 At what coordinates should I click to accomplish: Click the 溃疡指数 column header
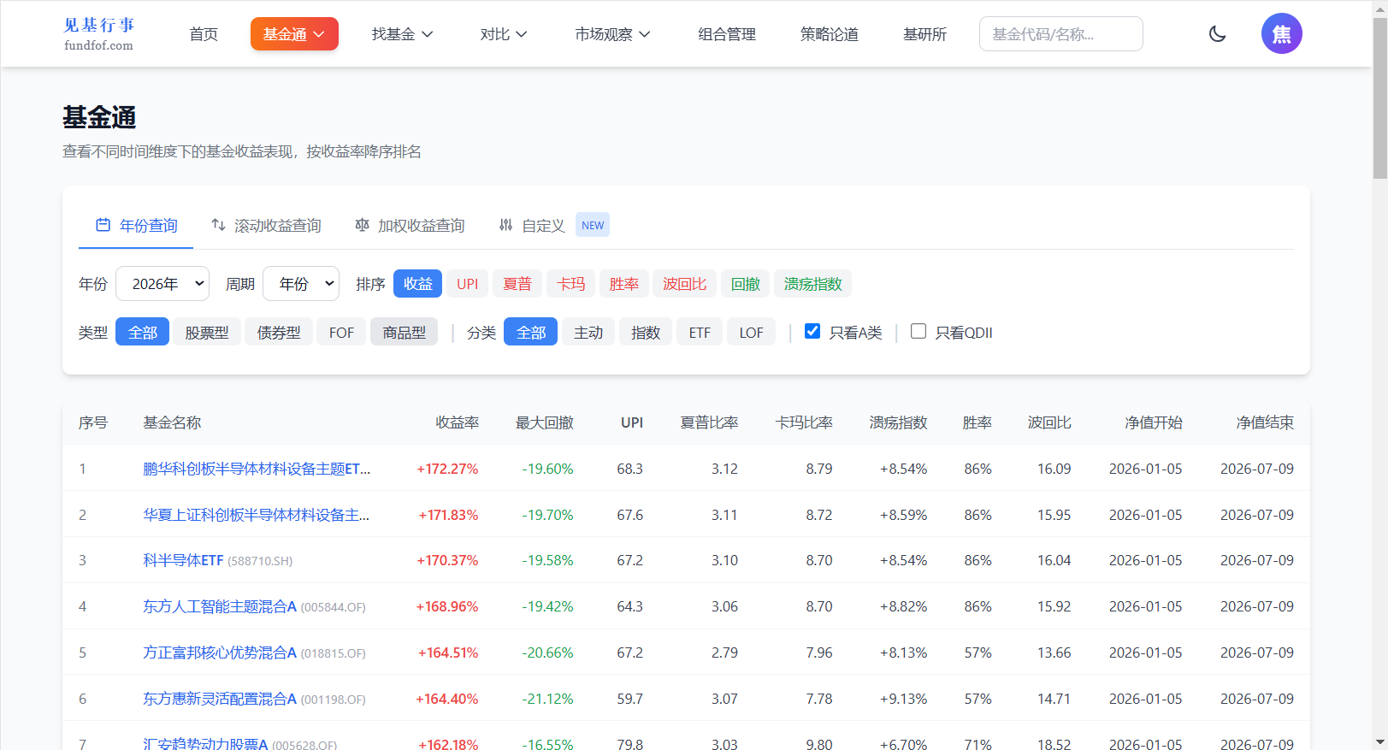pos(898,422)
